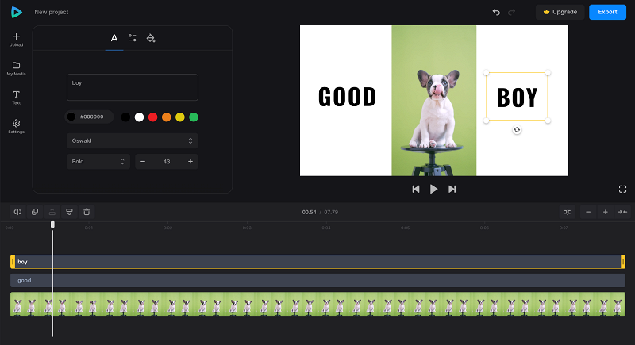Image resolution: width=635 pixels, height=345 pixels.
Task: Open the Oswald font dropdown
Action: click(x=133, y=140)
